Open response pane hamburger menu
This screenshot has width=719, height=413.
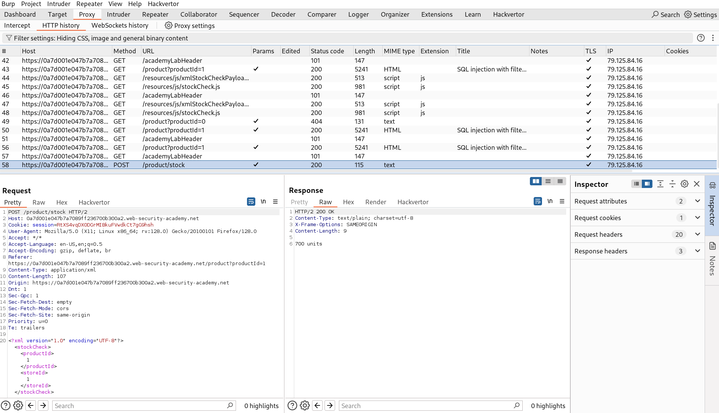pos(562,201)
